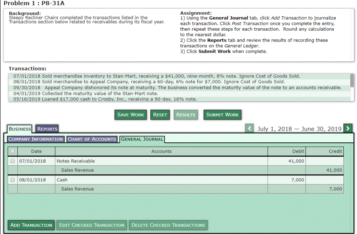The width and height of the screenshot is (357, 234).
Task: View the Chart of Accounts tab
Action: 92,139
